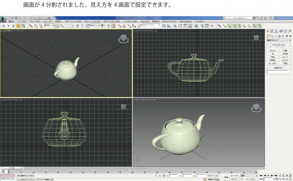The width and height of the screenshot is (293, 181).
Task: Open the Modify command panel tab
Action: pyautogui.click(x=271, y=32)
